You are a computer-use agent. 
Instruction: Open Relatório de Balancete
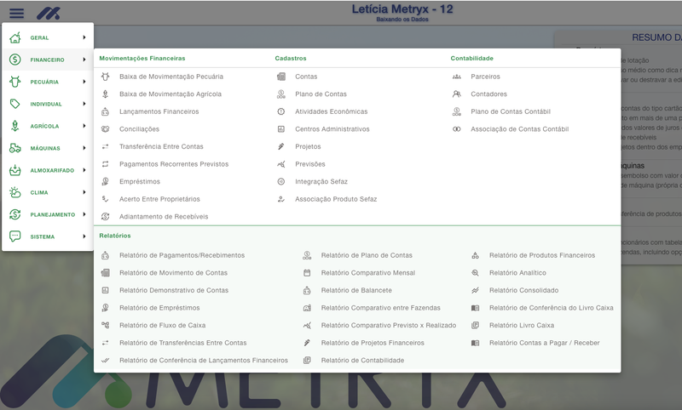point(356,290)
